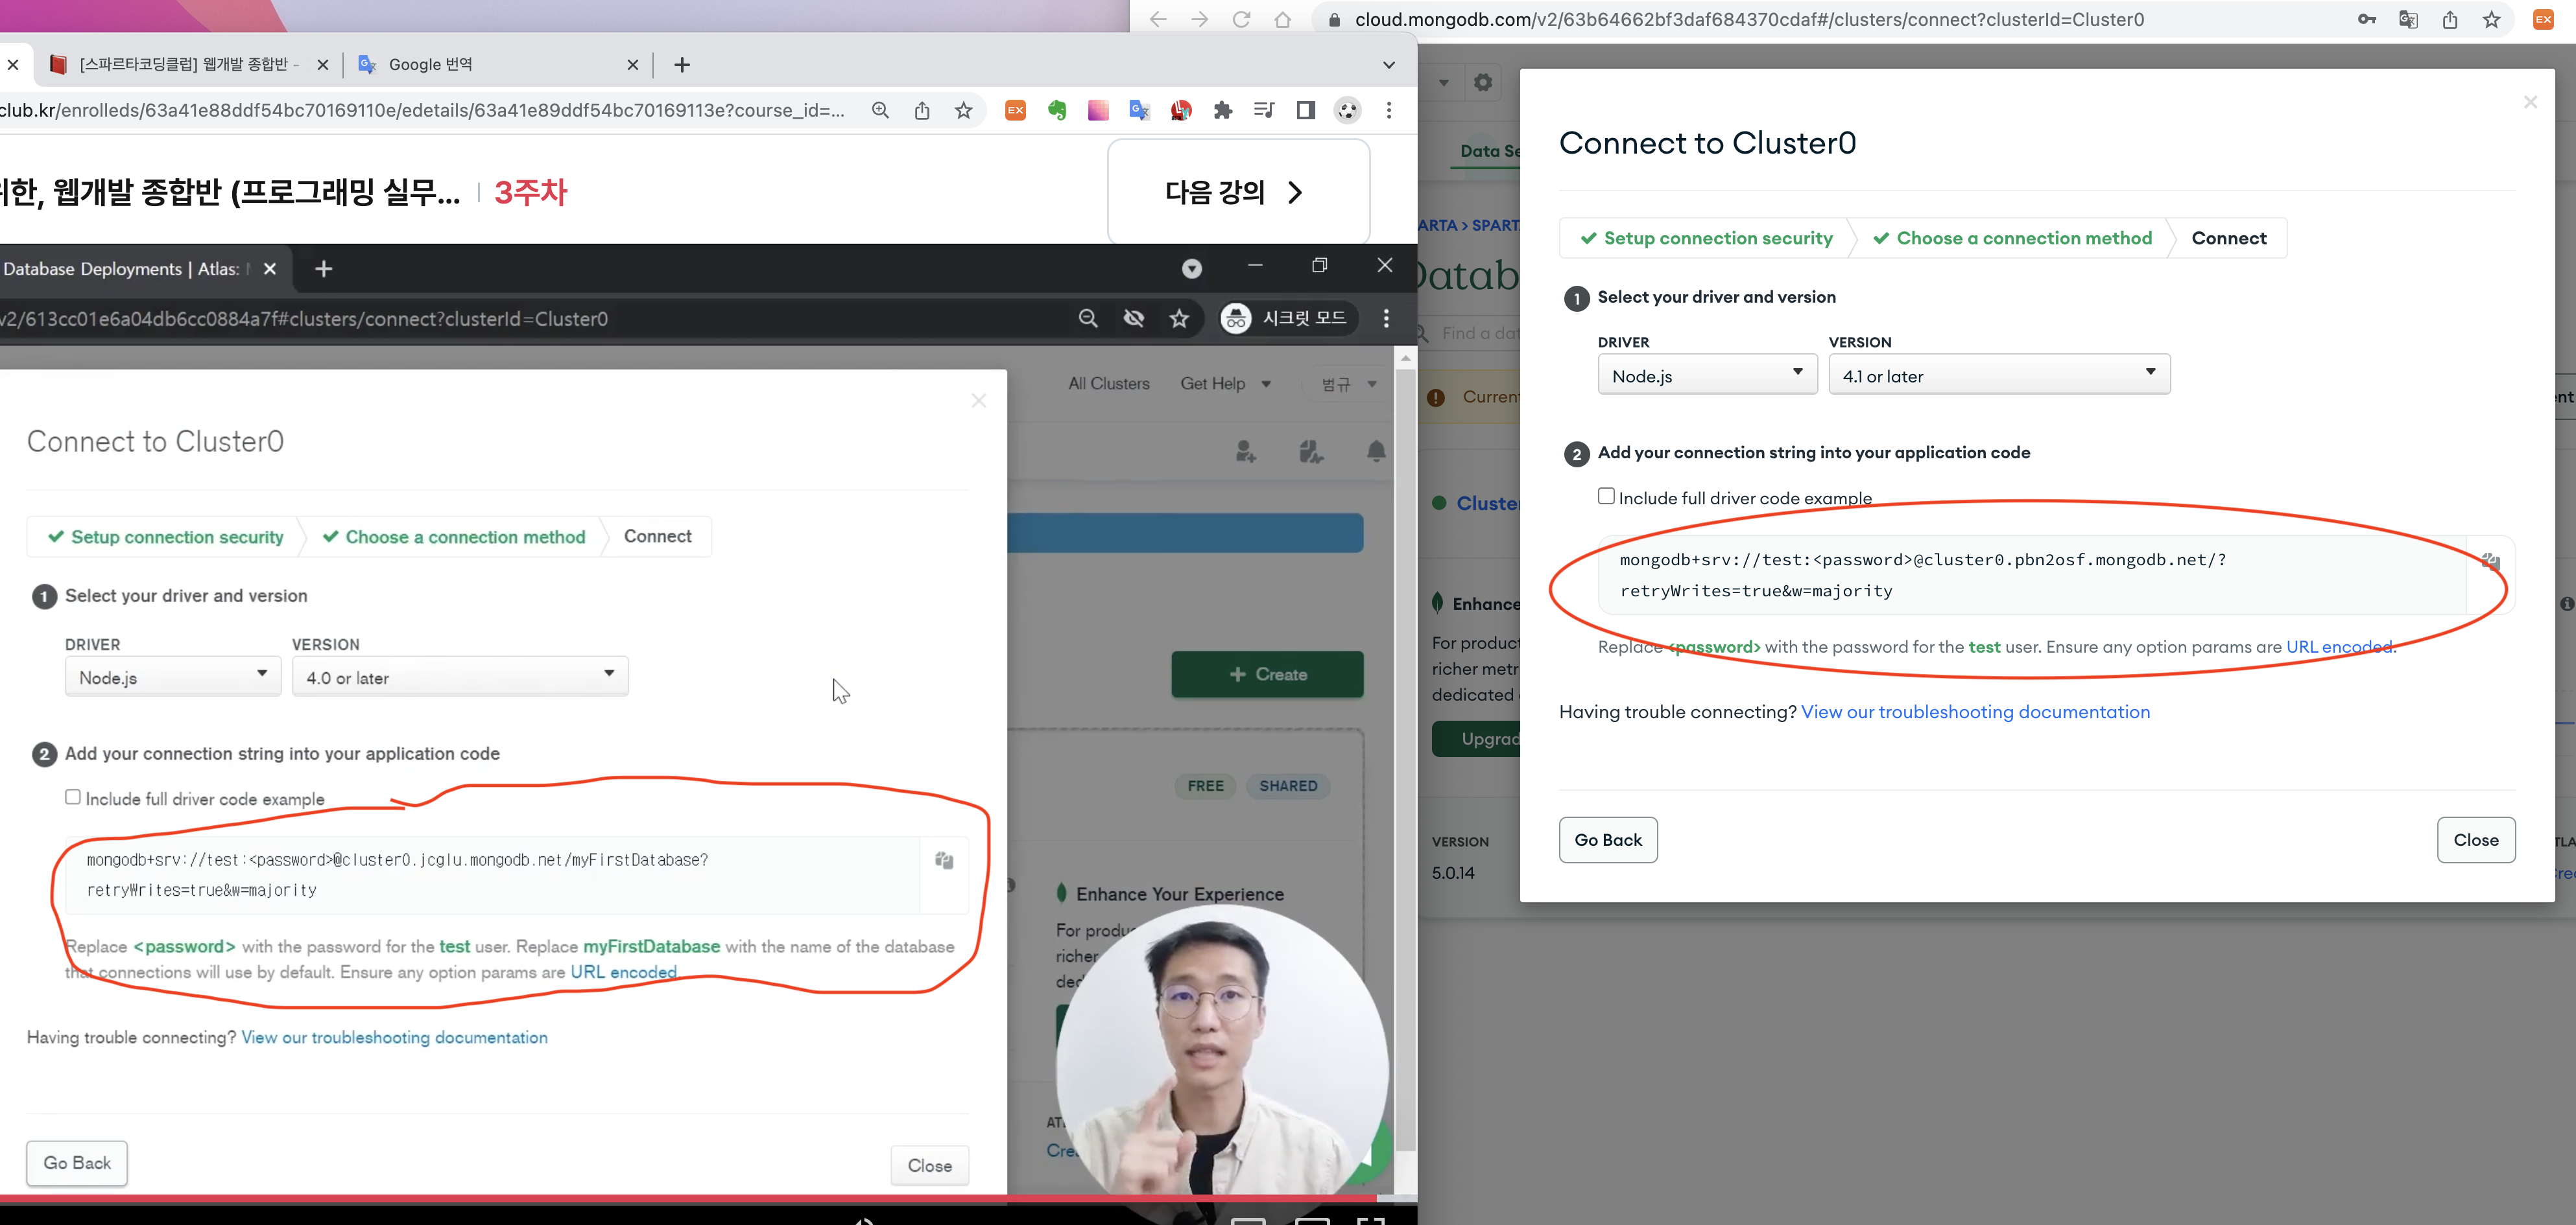Click the video page vertical scrollbar

point(1405,760)
